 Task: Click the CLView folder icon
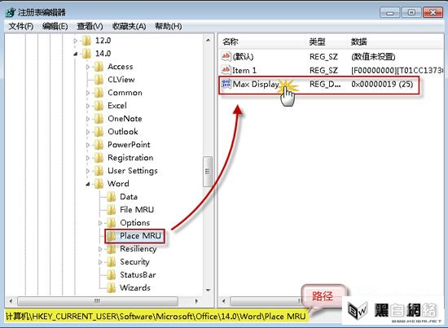click(x=99, y=80)
